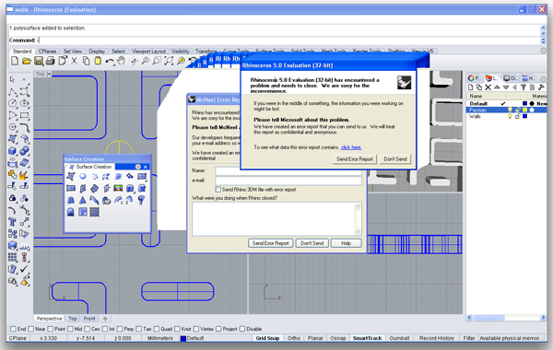The width and height of the screenshot is (553, 350).
Task: Open the layer filter funnel icon
Action: click(524, 87)
